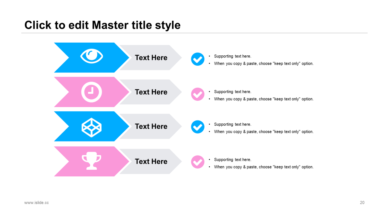Click the first blue checkmark circle

tap(198, 59)
